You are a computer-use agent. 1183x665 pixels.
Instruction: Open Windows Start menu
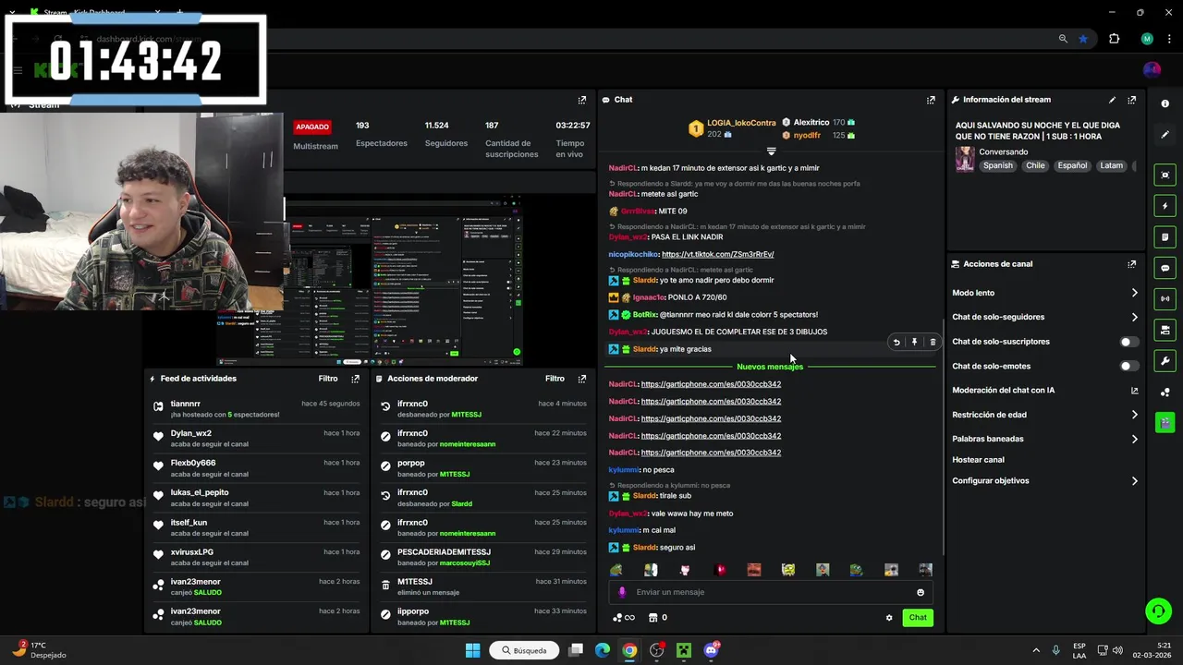point(472,650)
